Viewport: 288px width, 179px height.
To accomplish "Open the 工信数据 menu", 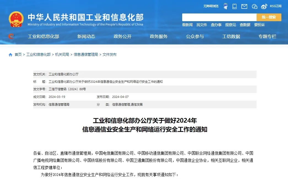I will pyautogui.click(x=231, y=36).
